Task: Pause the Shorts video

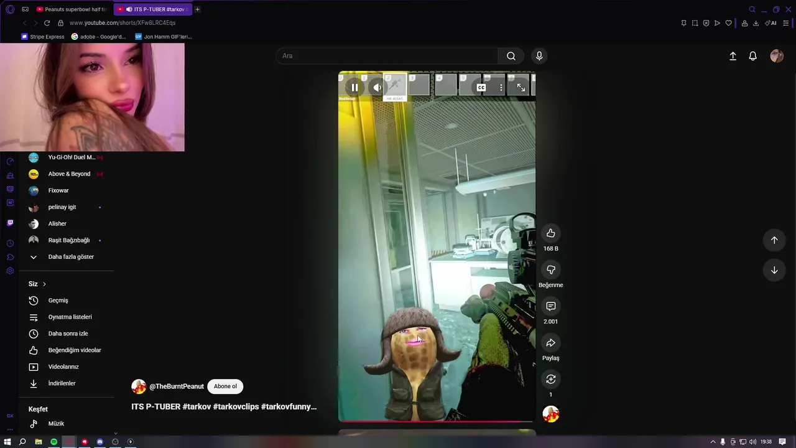Action: coord(354,88)
